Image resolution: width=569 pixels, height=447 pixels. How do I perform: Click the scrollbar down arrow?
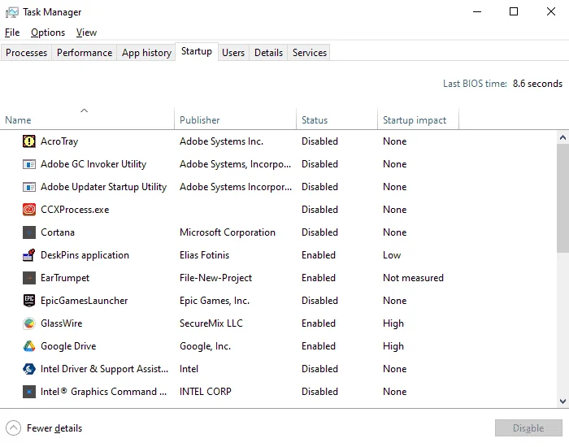click(562, 401)
